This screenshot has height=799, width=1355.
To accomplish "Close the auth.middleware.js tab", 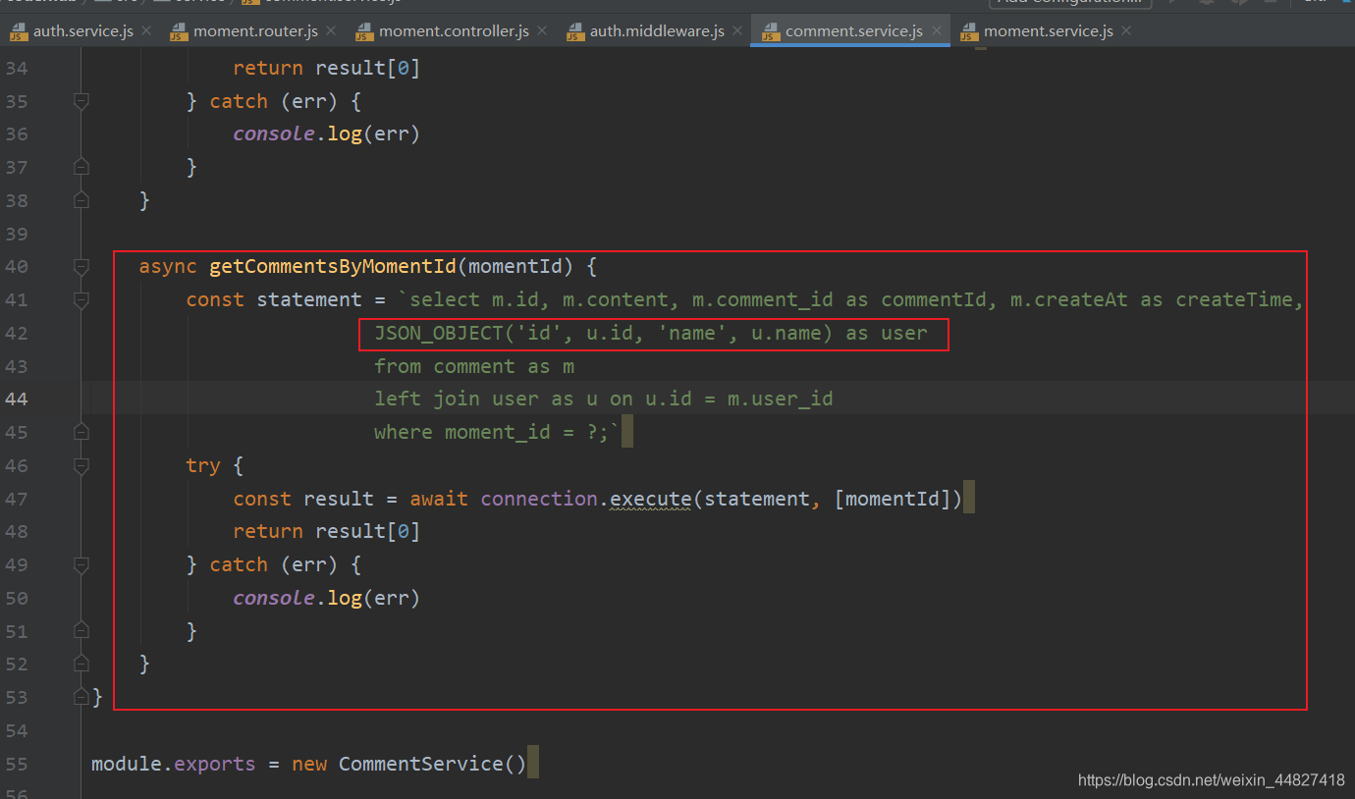I will click(x=737, y=31).
